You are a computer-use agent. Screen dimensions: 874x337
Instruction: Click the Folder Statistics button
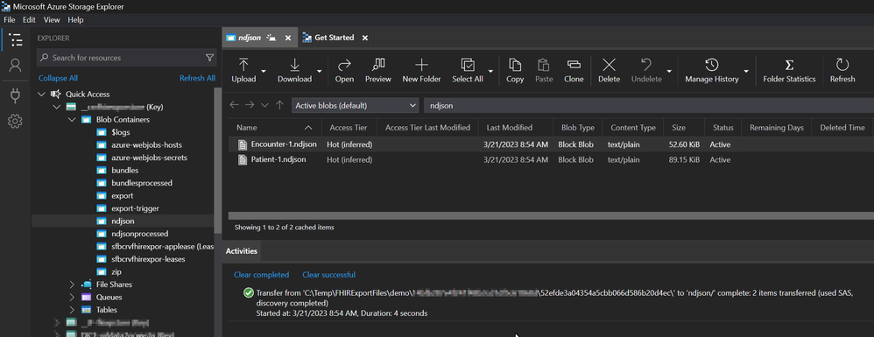pos(789,70)
